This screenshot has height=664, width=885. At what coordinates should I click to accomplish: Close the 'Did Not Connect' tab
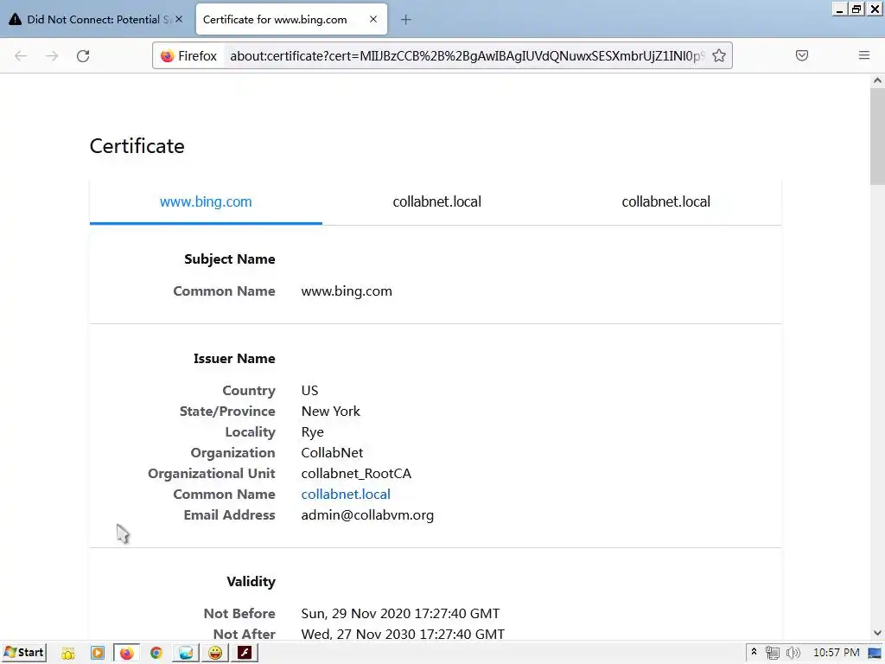click(x=178, y=19)
